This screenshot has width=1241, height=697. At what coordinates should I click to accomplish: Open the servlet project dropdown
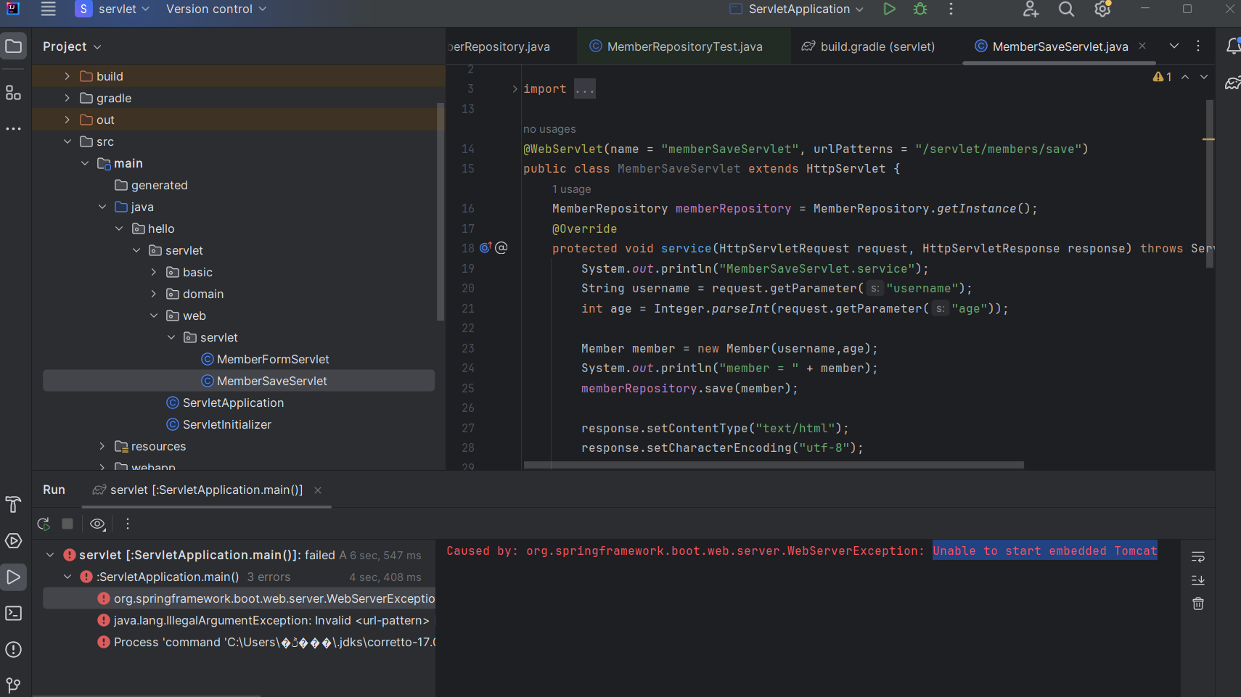(113, 9)
